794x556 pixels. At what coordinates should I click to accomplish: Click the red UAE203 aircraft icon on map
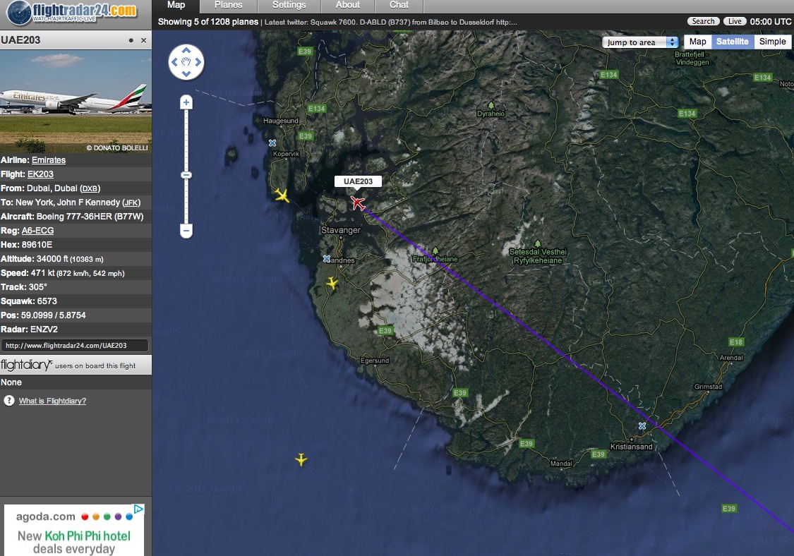pyautogui.click(x=358, y=203)
